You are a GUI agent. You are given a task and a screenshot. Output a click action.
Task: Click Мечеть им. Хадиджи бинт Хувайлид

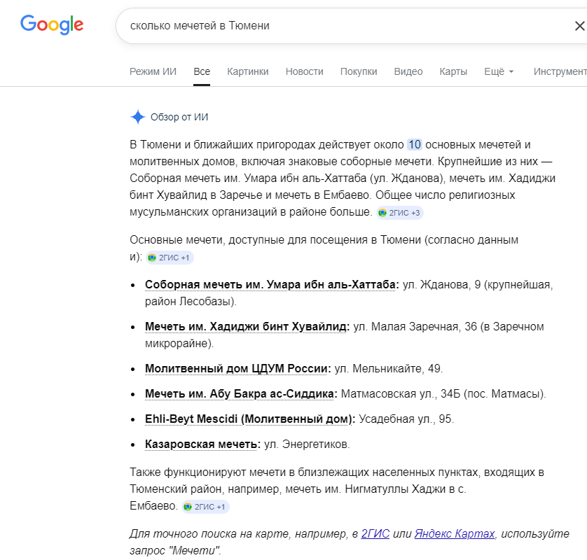[x=247, y=326]
